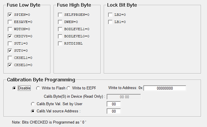The height and width of the screenshot is (127, 207).
Task: Select the Disable calibration radio button
Action: [x=14, y=88]
